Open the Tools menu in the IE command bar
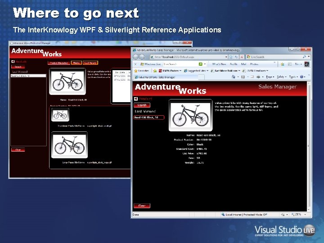The image size is (324, 243). pyautogui.click(x=293, y=77)
